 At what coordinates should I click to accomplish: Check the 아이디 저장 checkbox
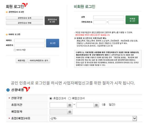tap(15, 50)
